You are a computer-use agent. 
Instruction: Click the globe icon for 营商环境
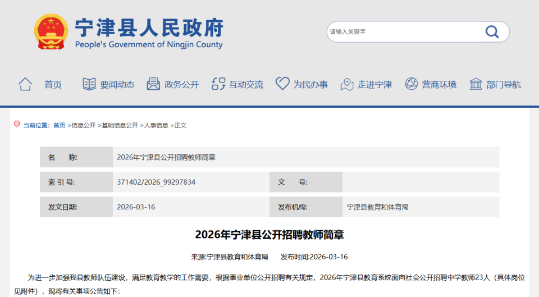click(x=411, y=84)
